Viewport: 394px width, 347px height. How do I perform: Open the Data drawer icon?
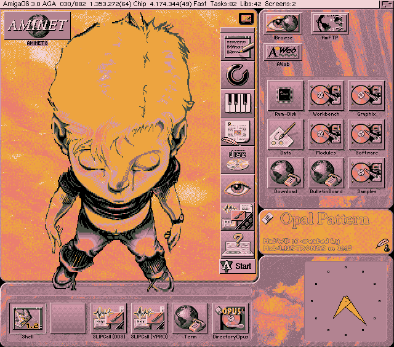(285, 134)
